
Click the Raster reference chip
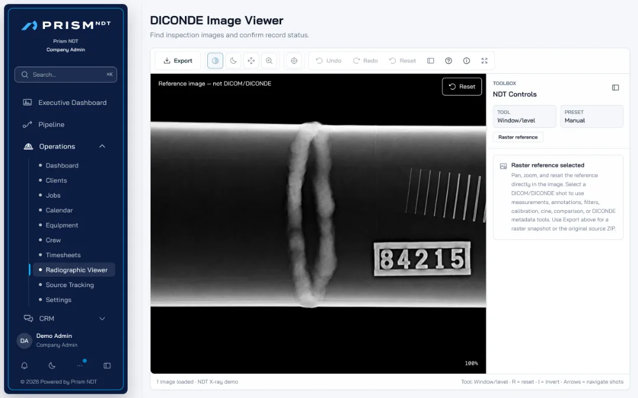coord(518,137)
